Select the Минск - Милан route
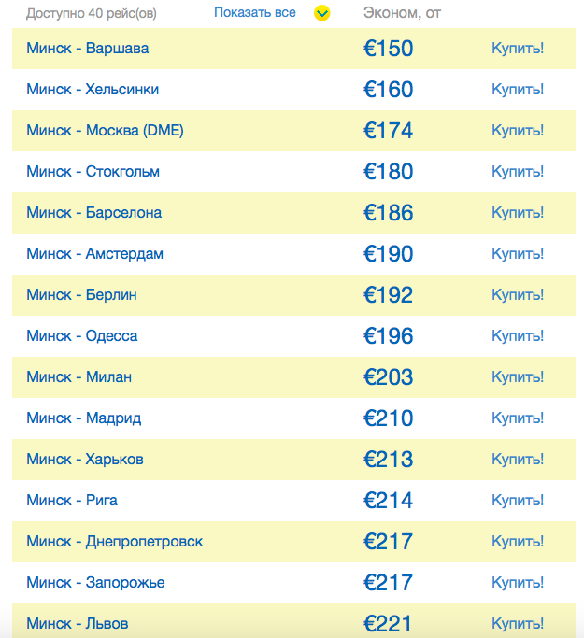The width and height of the screenshot is (584, 638). coord(78,377)
